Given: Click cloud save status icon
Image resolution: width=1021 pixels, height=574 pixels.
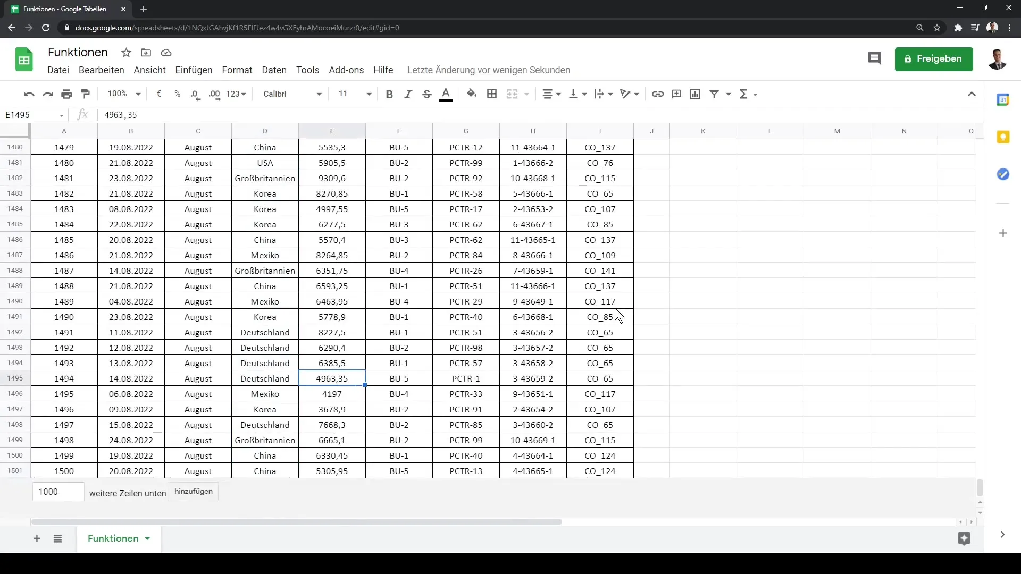Looking at the screenshot, I should point(166,53).
